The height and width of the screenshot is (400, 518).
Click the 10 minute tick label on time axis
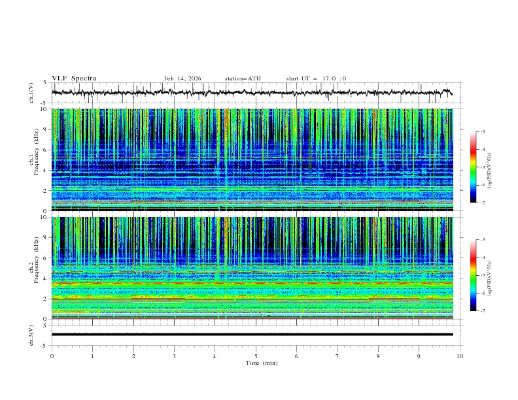[x=460, y=356]
